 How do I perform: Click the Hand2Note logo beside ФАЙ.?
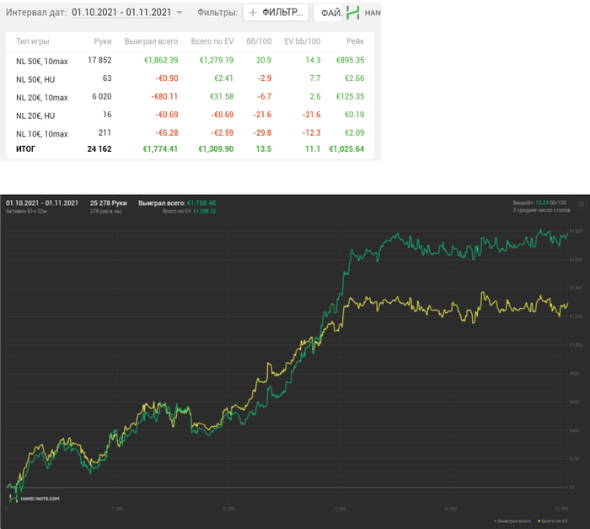[x=352, y=13]
